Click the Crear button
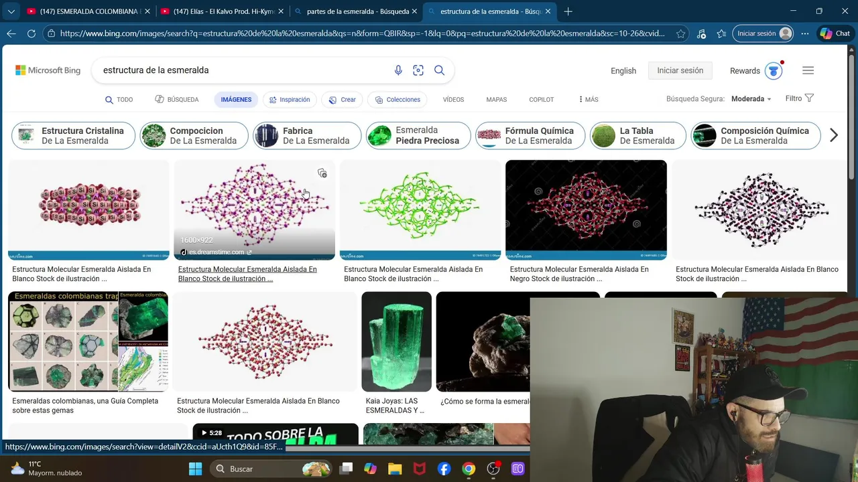This screenshot has width=858, height=482. click(x=342, y=100)
